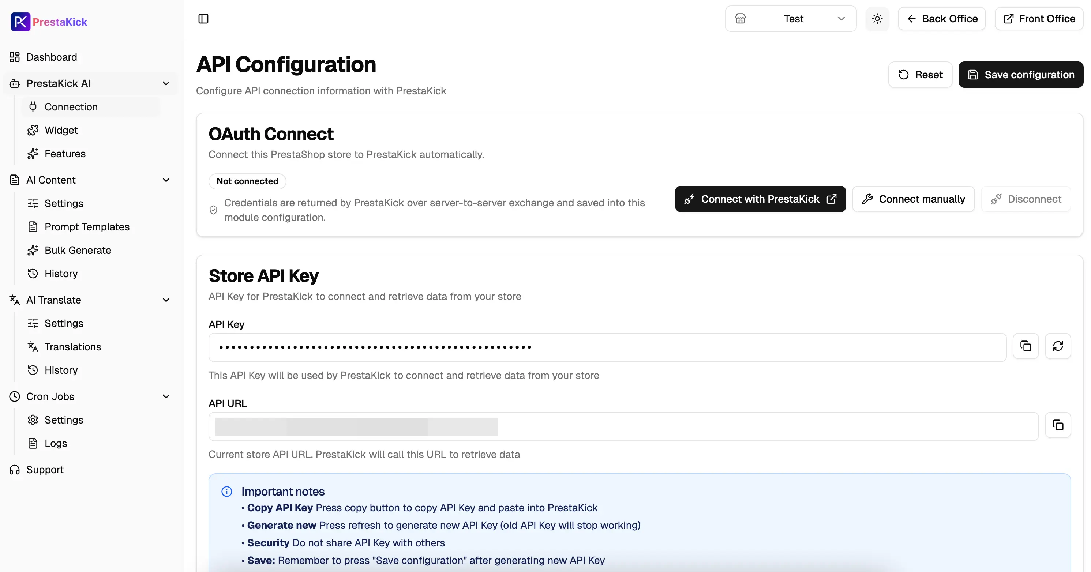Viewport: 1091px width, 572px height.
Task: Open Dashboard in sidebar
Action: (x=52, y=57)
